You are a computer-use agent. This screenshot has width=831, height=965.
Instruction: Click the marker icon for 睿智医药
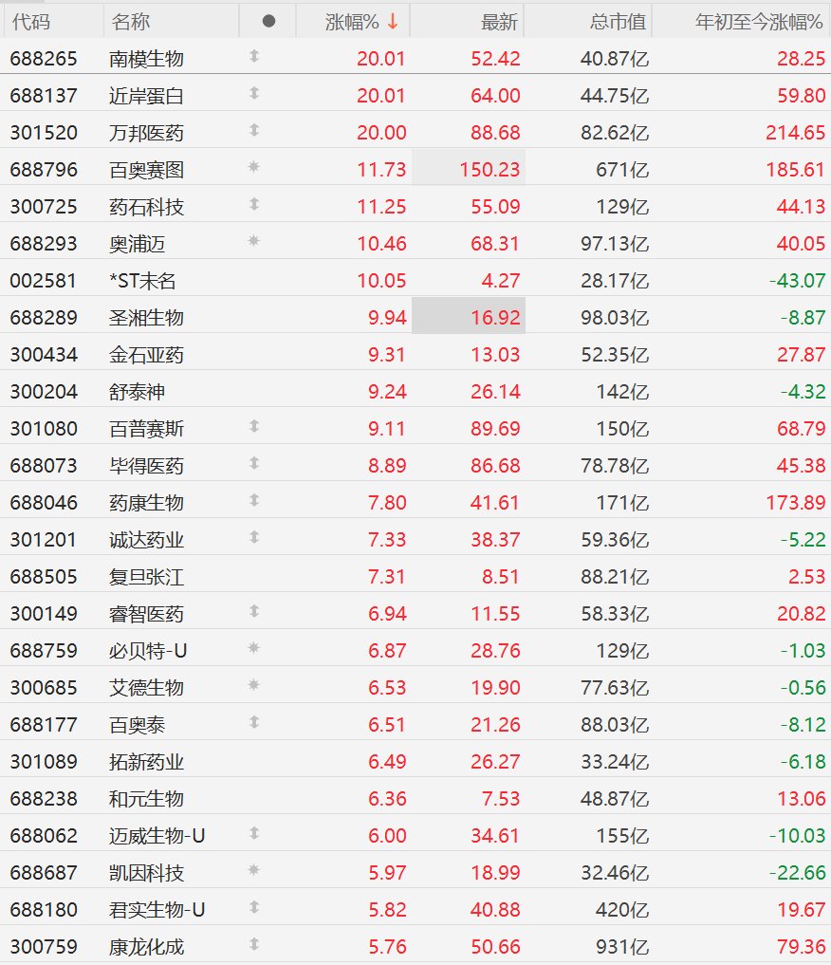tap(254, 611)
